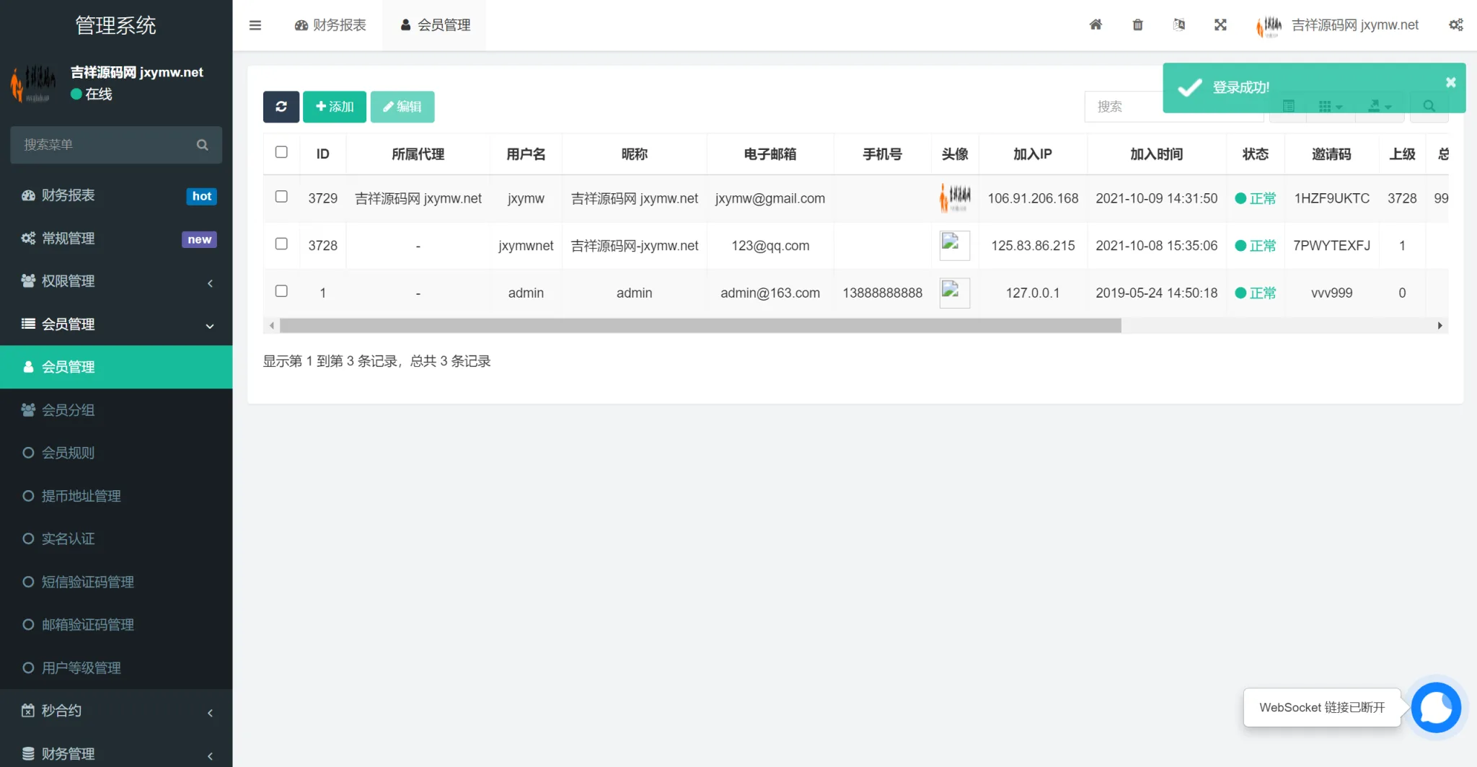Click the avatar image of admin
The height and width of the screenshot is (767, 1477).
click(954, 293)
